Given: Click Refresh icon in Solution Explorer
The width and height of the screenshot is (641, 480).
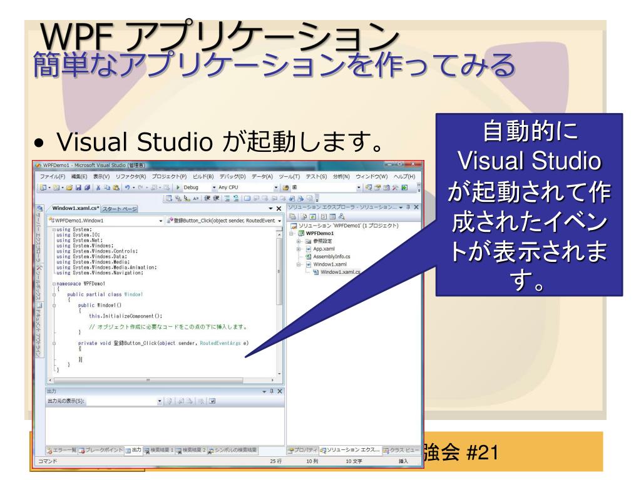Looking at the screenshot, I should coord(313,216).
